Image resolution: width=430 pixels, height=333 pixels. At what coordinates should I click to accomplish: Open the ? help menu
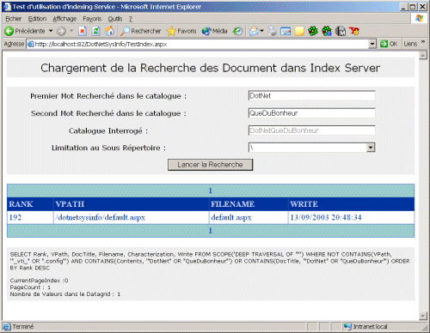coord(131,19)
